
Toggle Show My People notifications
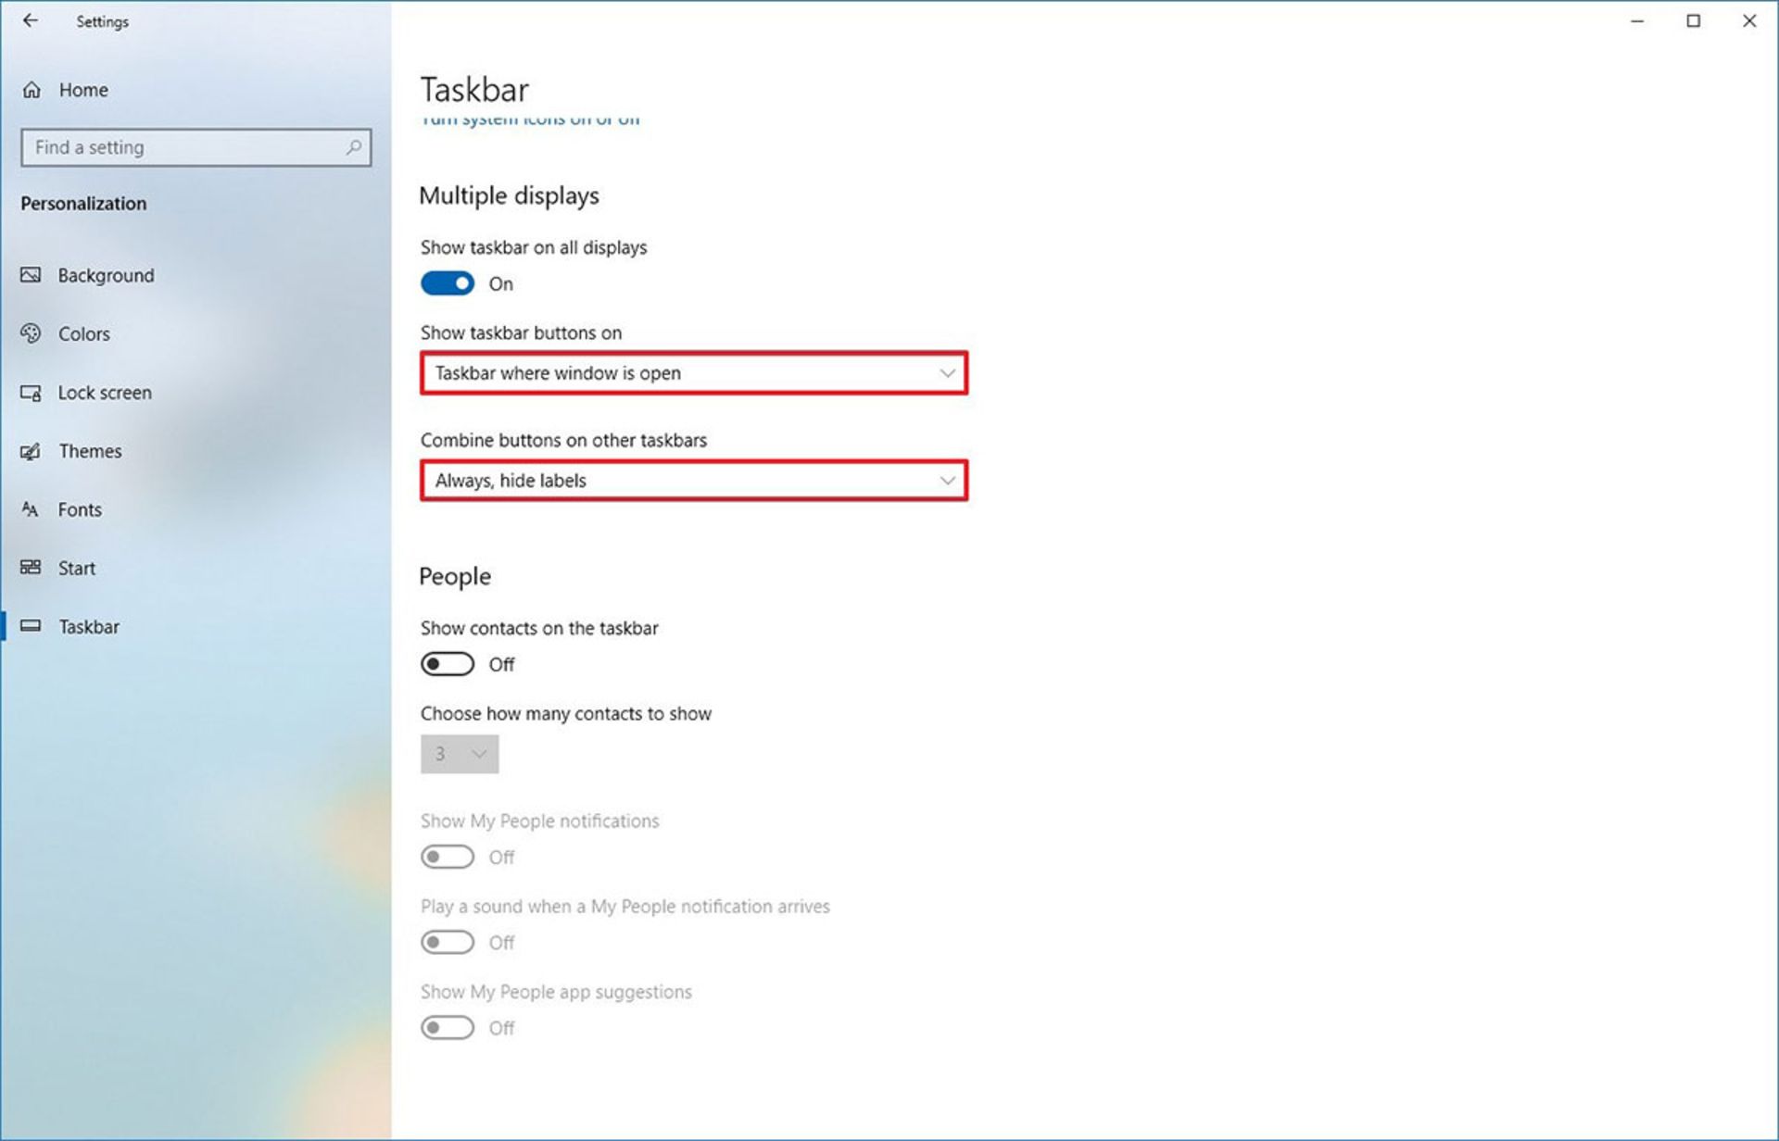click(x=446, y=856)
